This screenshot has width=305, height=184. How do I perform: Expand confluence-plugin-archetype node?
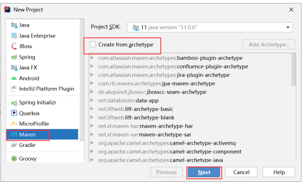coord(92,66)
